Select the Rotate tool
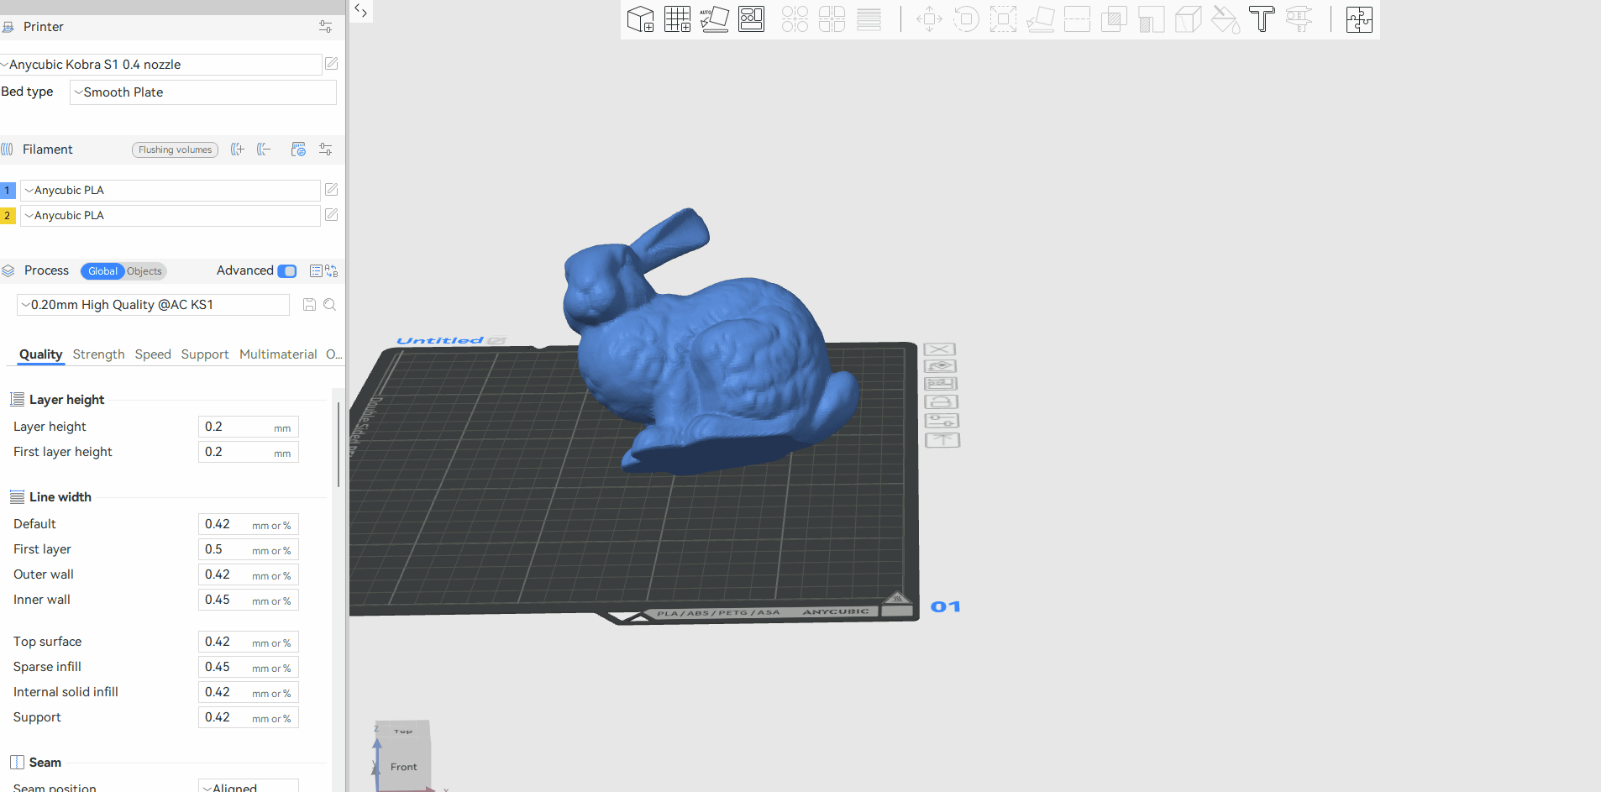This screenshot has width=1601, height=792. [x=966, y=18]
